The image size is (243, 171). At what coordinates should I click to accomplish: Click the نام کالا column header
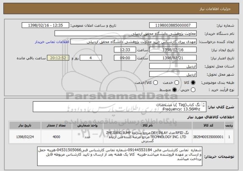tap(148, 125)
